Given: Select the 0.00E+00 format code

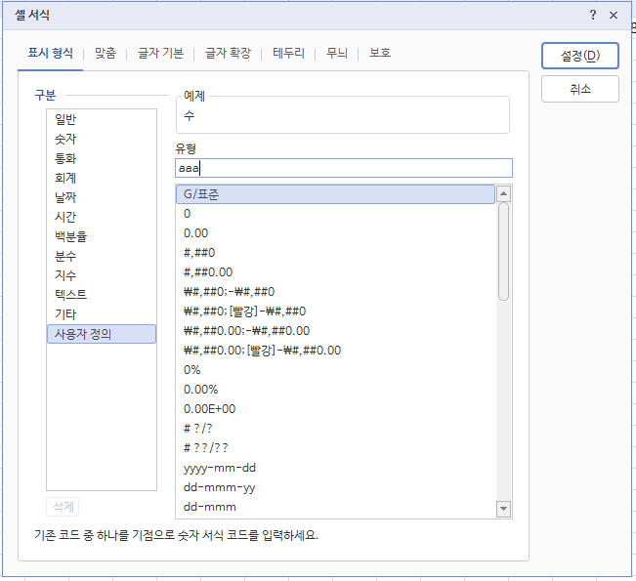Looking at the screenshot, I should (x=335, y=409).
